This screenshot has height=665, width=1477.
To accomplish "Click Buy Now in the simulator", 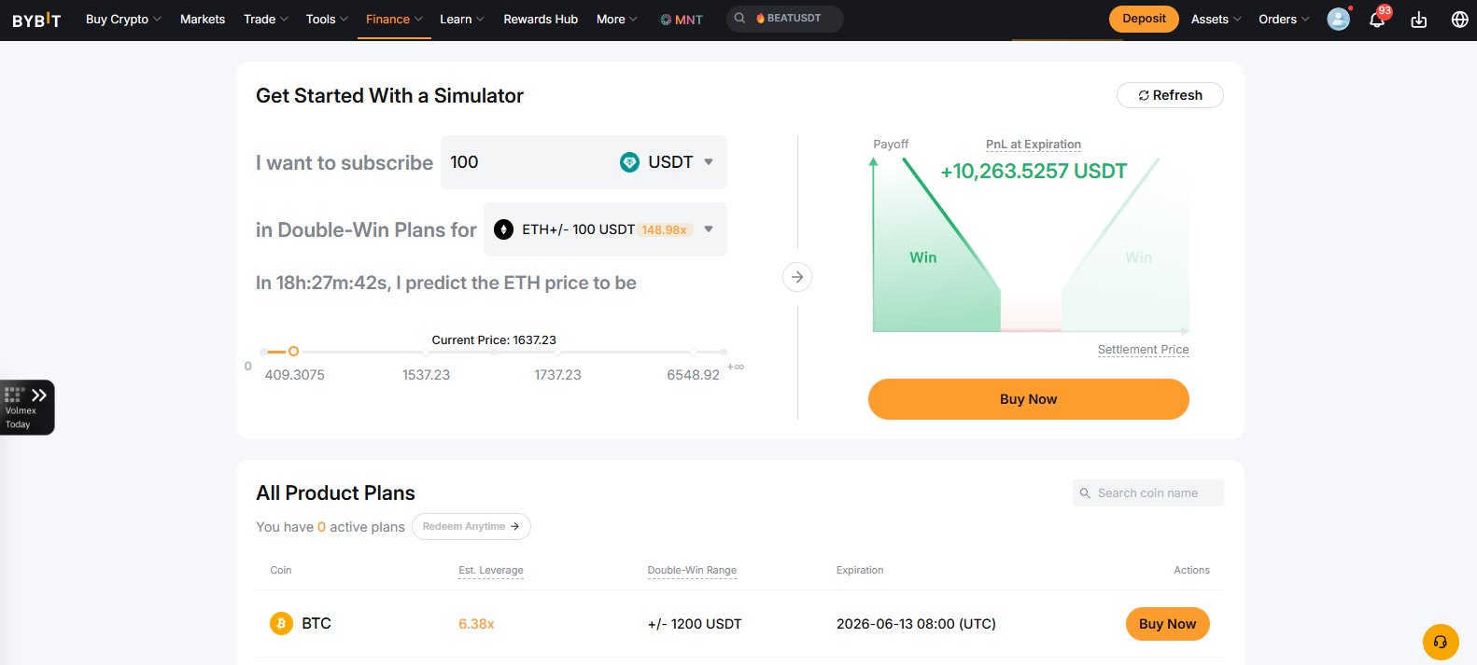I will 1029,399.
